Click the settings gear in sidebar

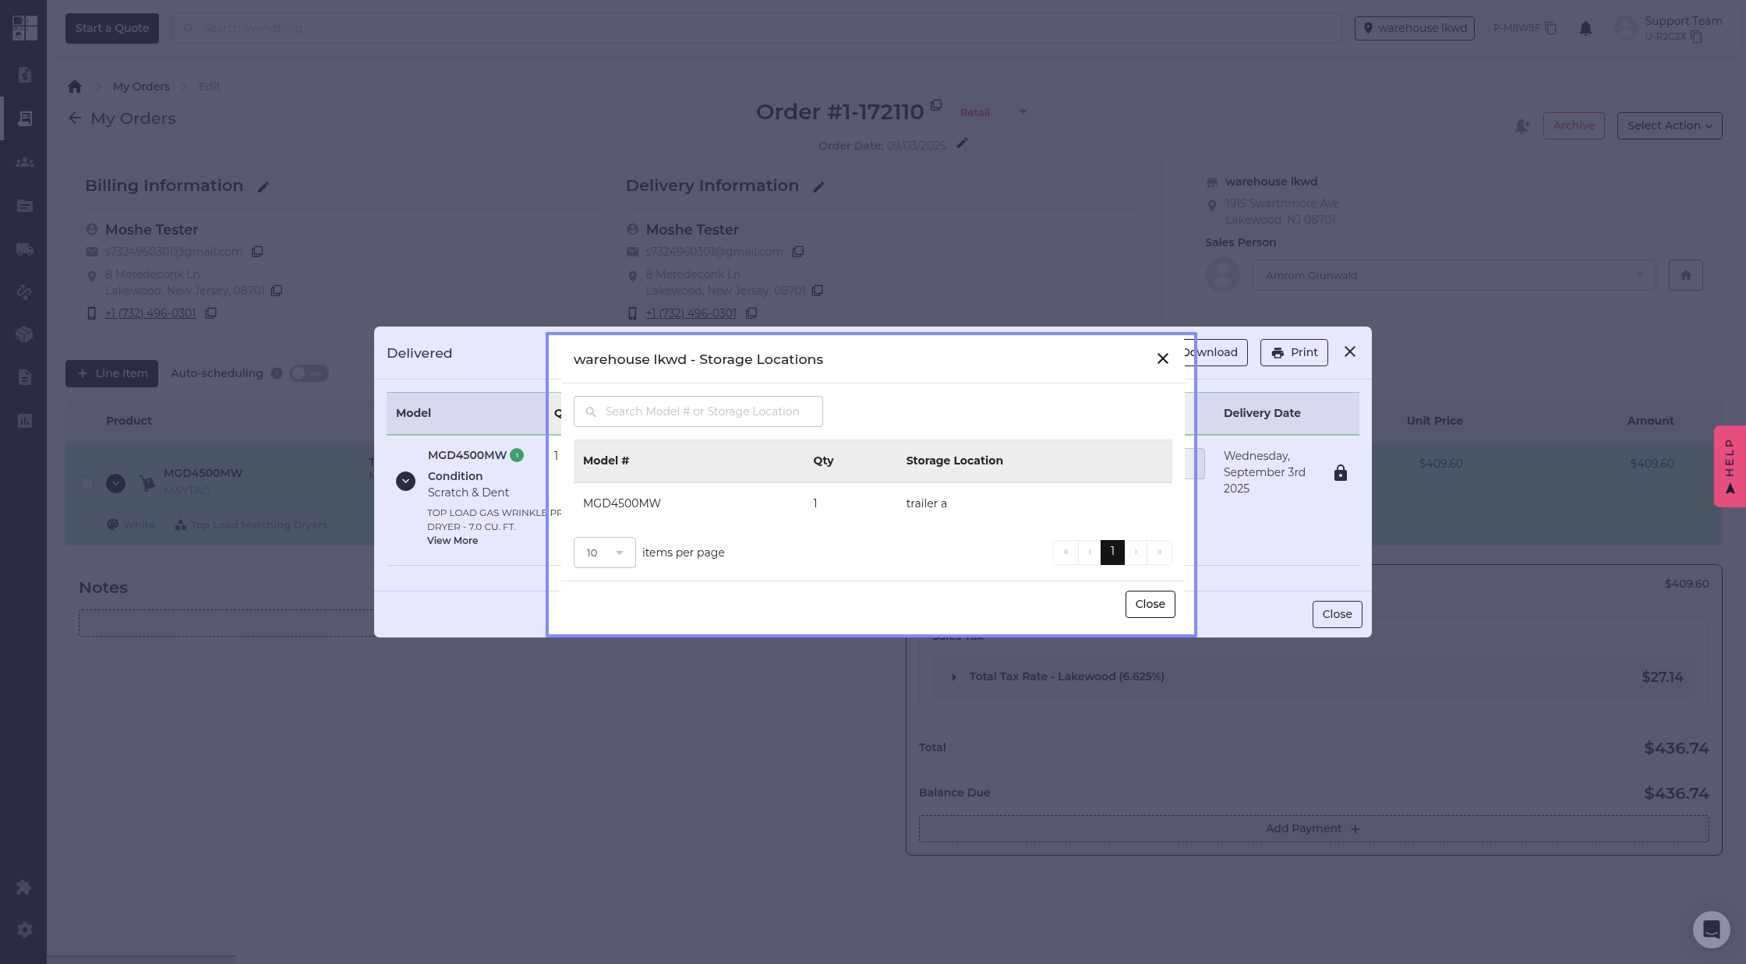(x=25, y=930)
